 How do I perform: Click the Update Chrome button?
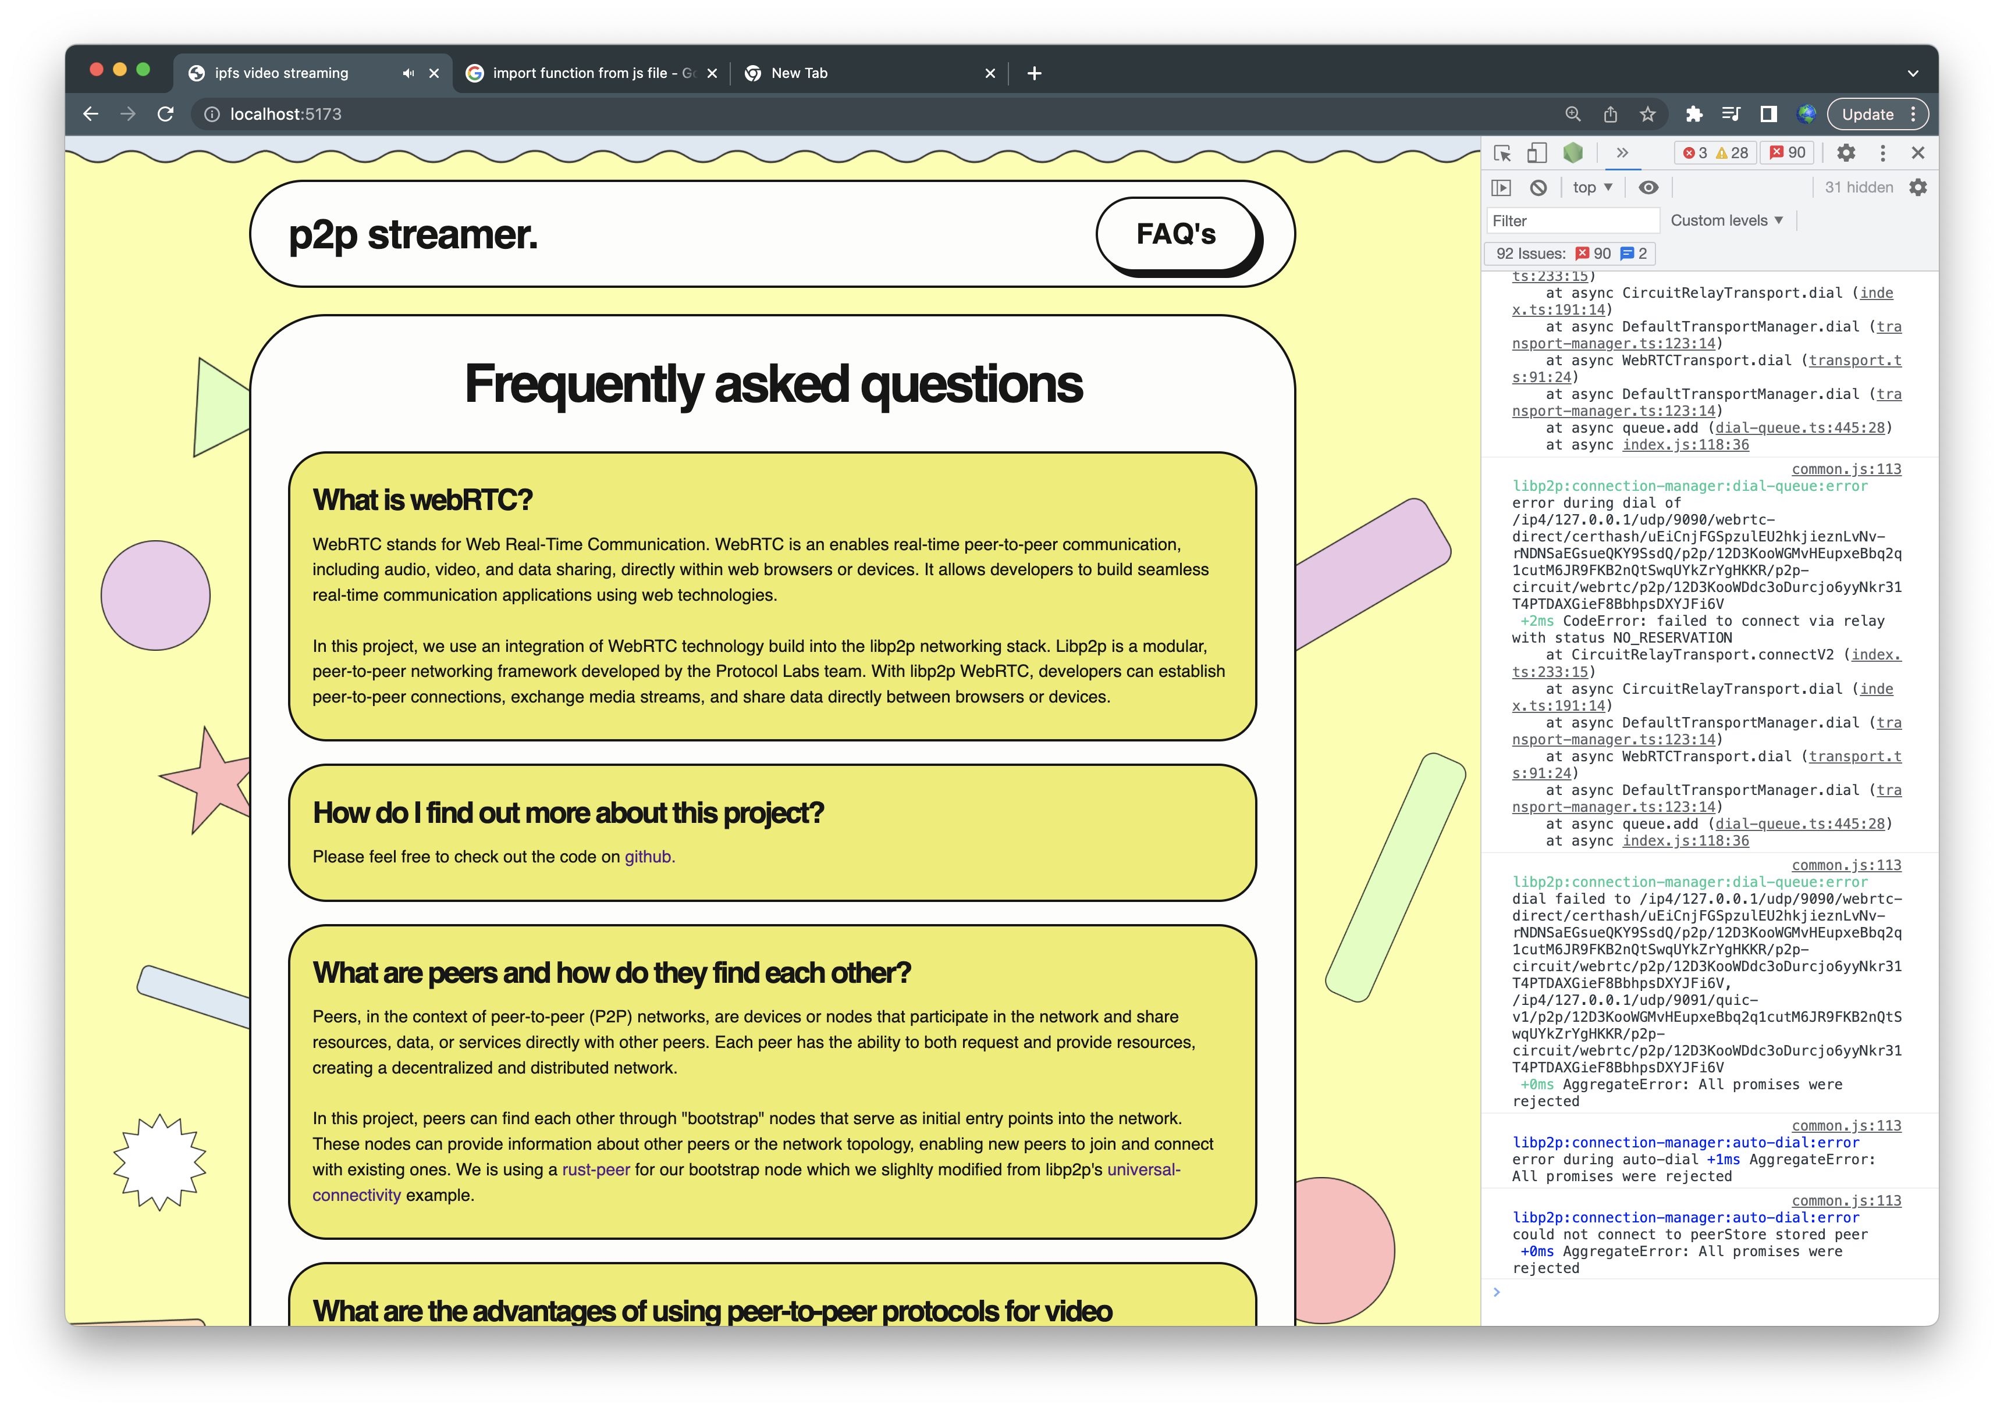pos(1877,114)
